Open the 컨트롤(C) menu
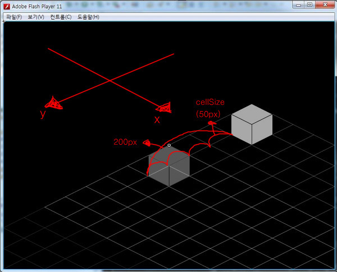 61,17
